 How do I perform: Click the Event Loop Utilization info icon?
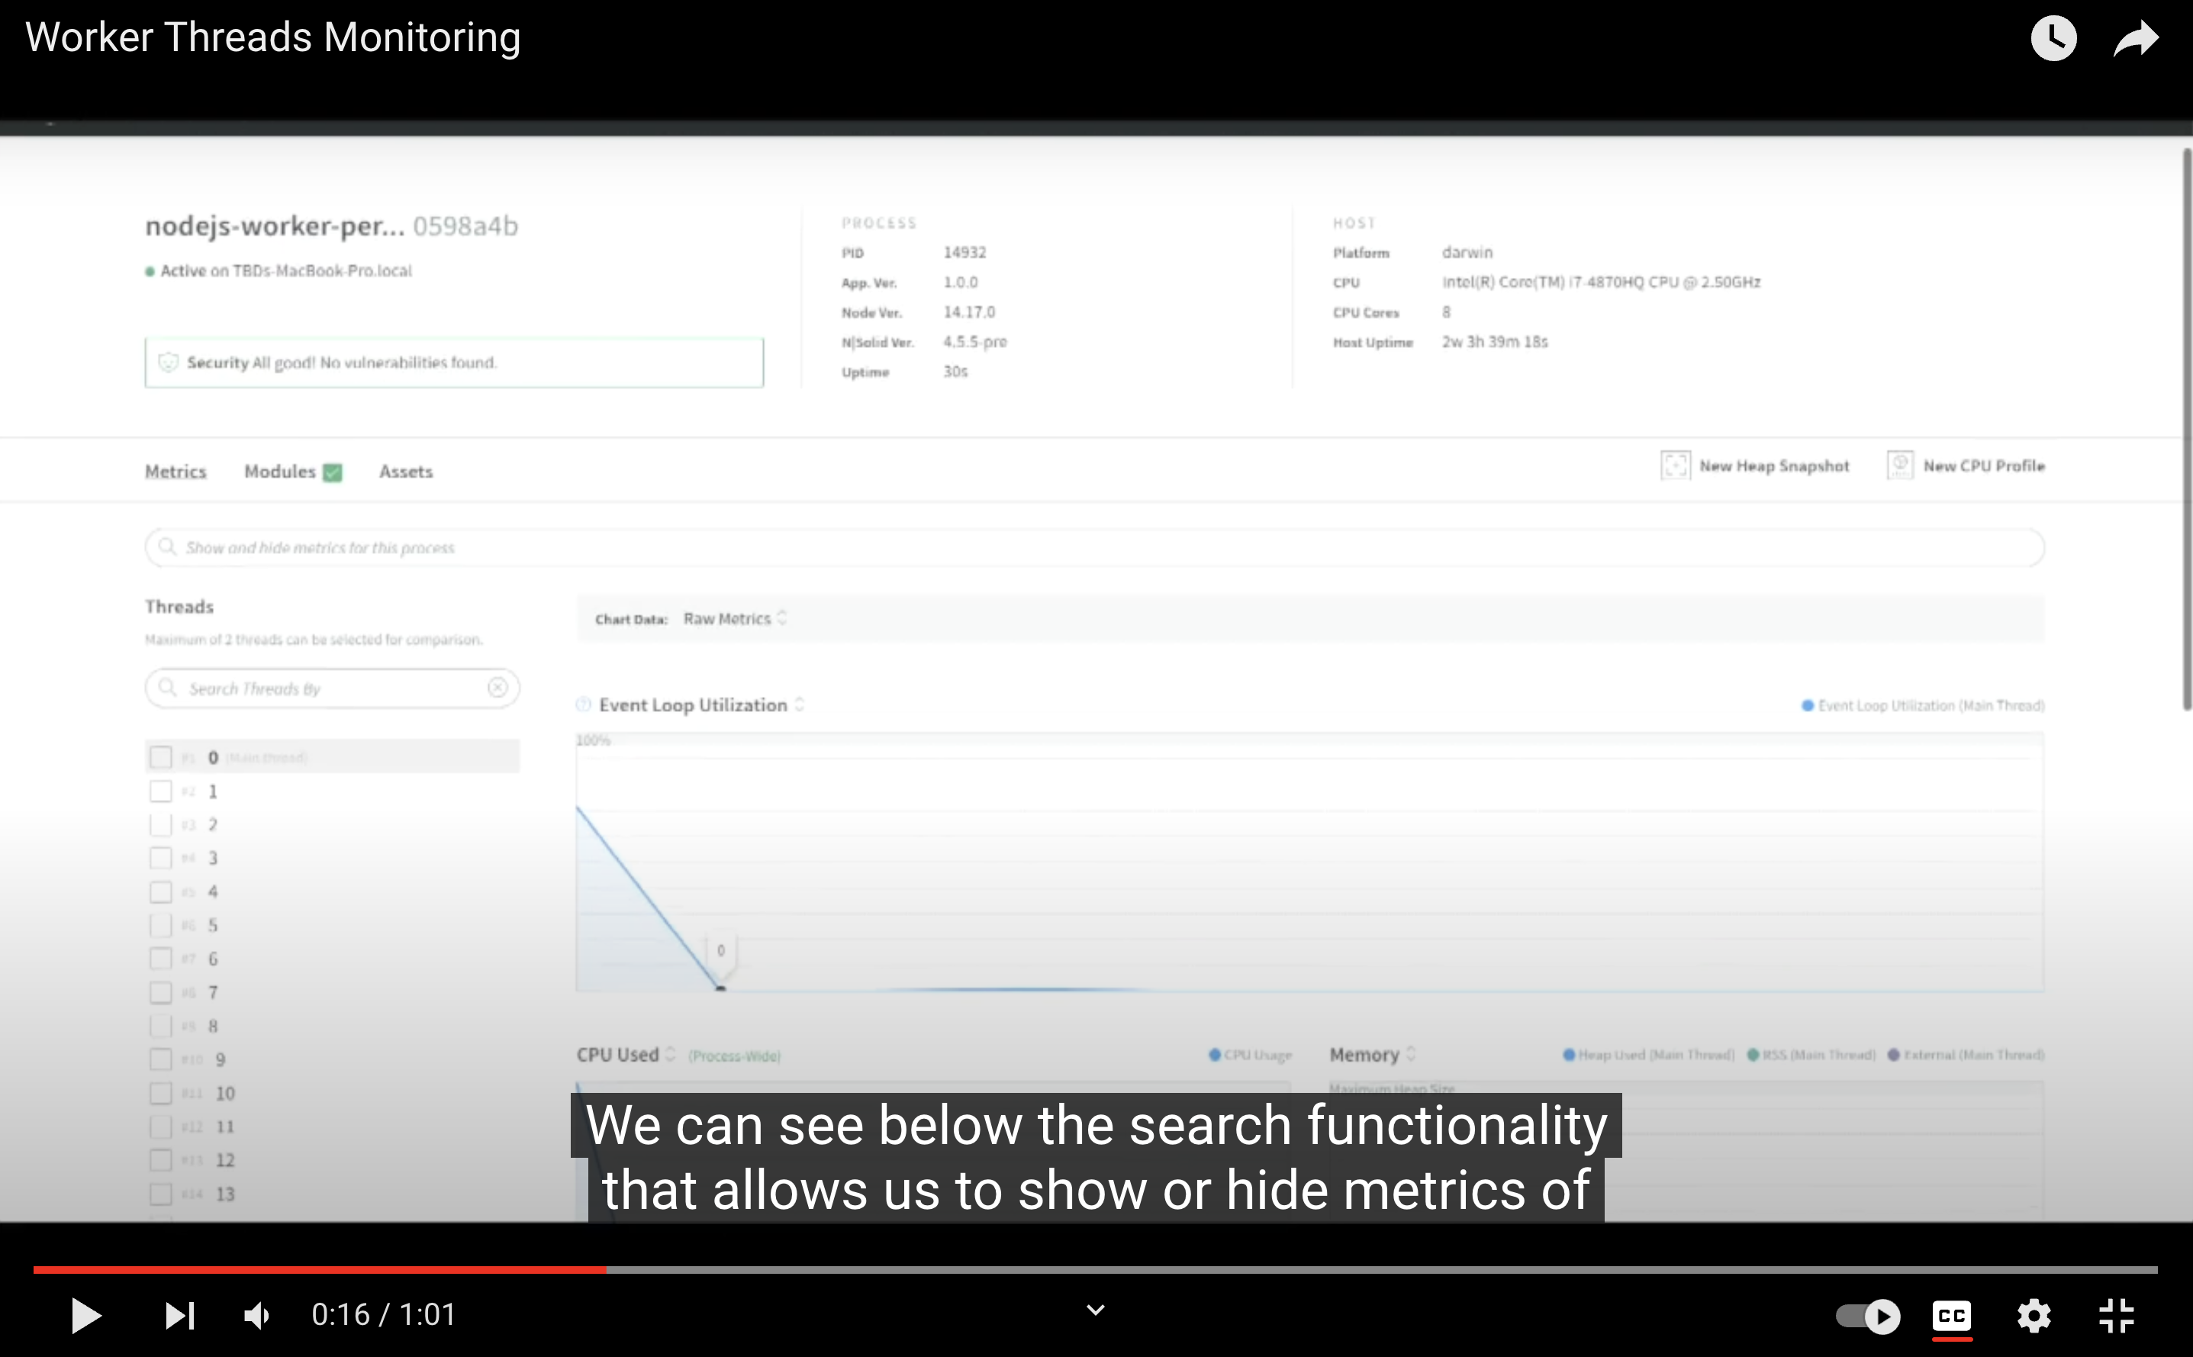(584, 705)
